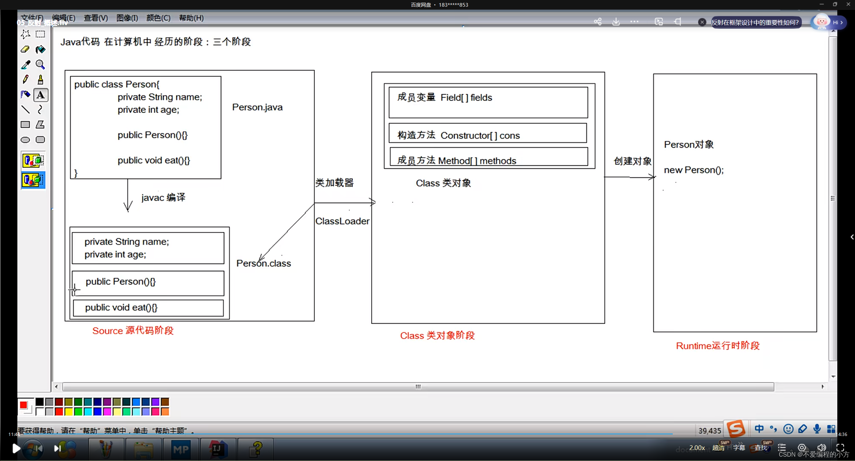The image size is (855, 461).
Task: Choose opaque background selection option
Action: tap(33, 161)
